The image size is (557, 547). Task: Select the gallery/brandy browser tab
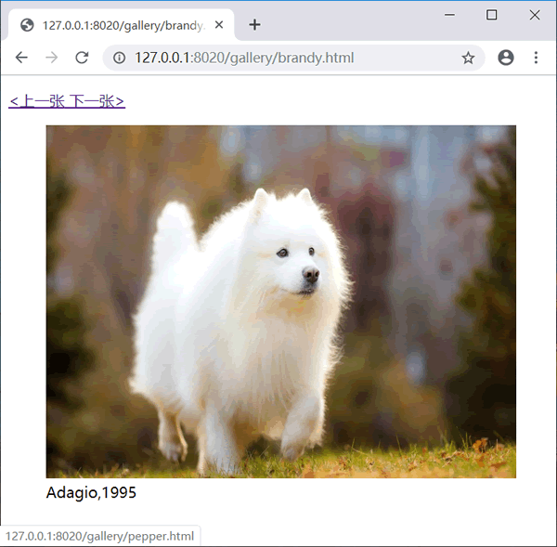click(x=121, y=25)
